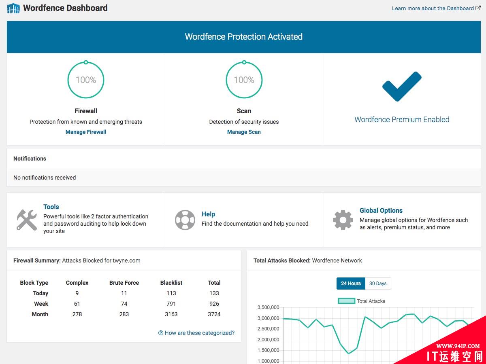Open the Help title link
The height and width of the screenshot is (364, 486).
(x=208, y=214)
